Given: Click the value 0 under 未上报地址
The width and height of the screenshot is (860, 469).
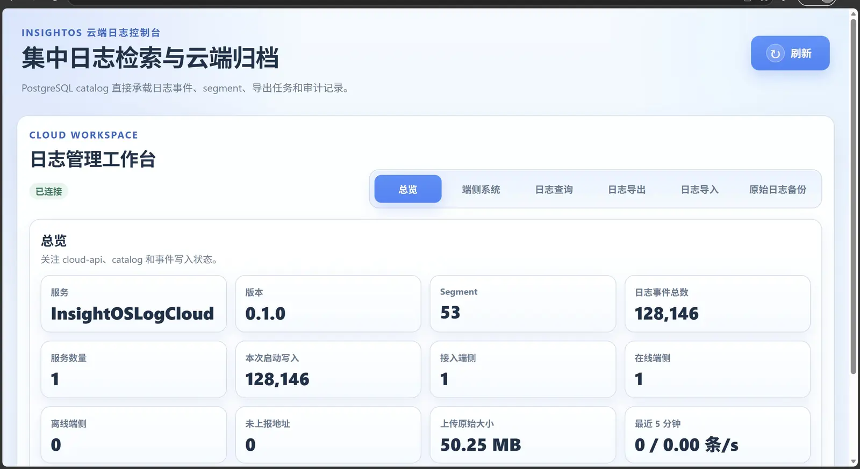Looking at the screenshot, I should tap(250, 444).
